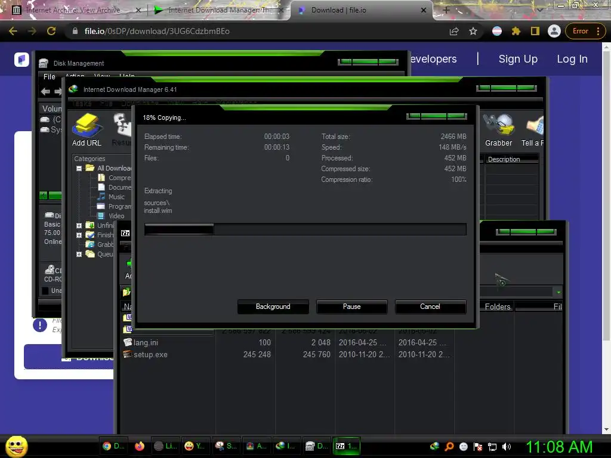This screenshot has width=611, height=458.
Task: Select the All Downloads folder in IDM
Action: point(114,168)
